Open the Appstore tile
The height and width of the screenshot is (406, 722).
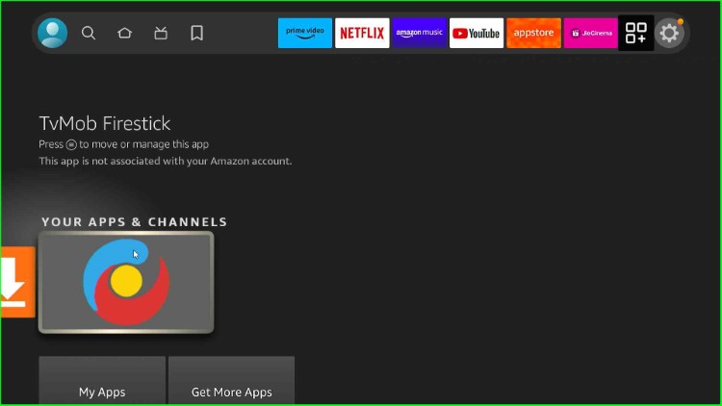(533, 33)
